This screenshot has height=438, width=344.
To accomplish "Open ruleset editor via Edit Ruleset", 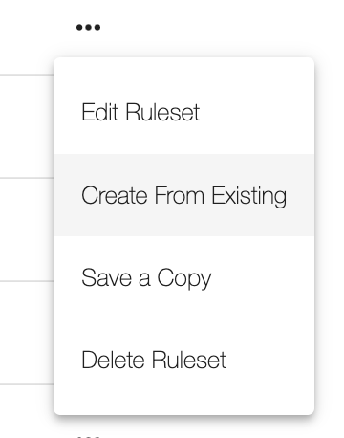I will [183, 113].
